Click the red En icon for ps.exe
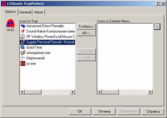The width and height of the screenshot is (167, 118). click(23, 63)
